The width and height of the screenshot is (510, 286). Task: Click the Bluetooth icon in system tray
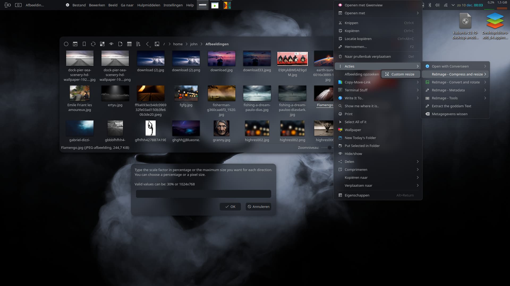(x=430, y=5)
